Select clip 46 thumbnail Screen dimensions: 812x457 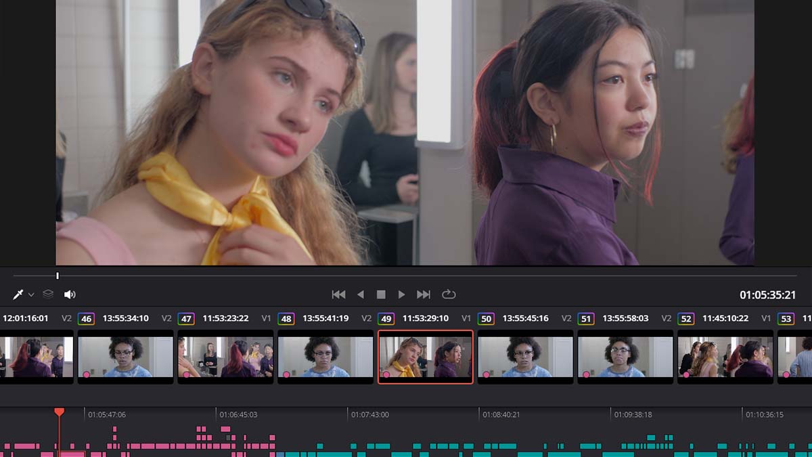pyautogui.click(x=126, y=357)
